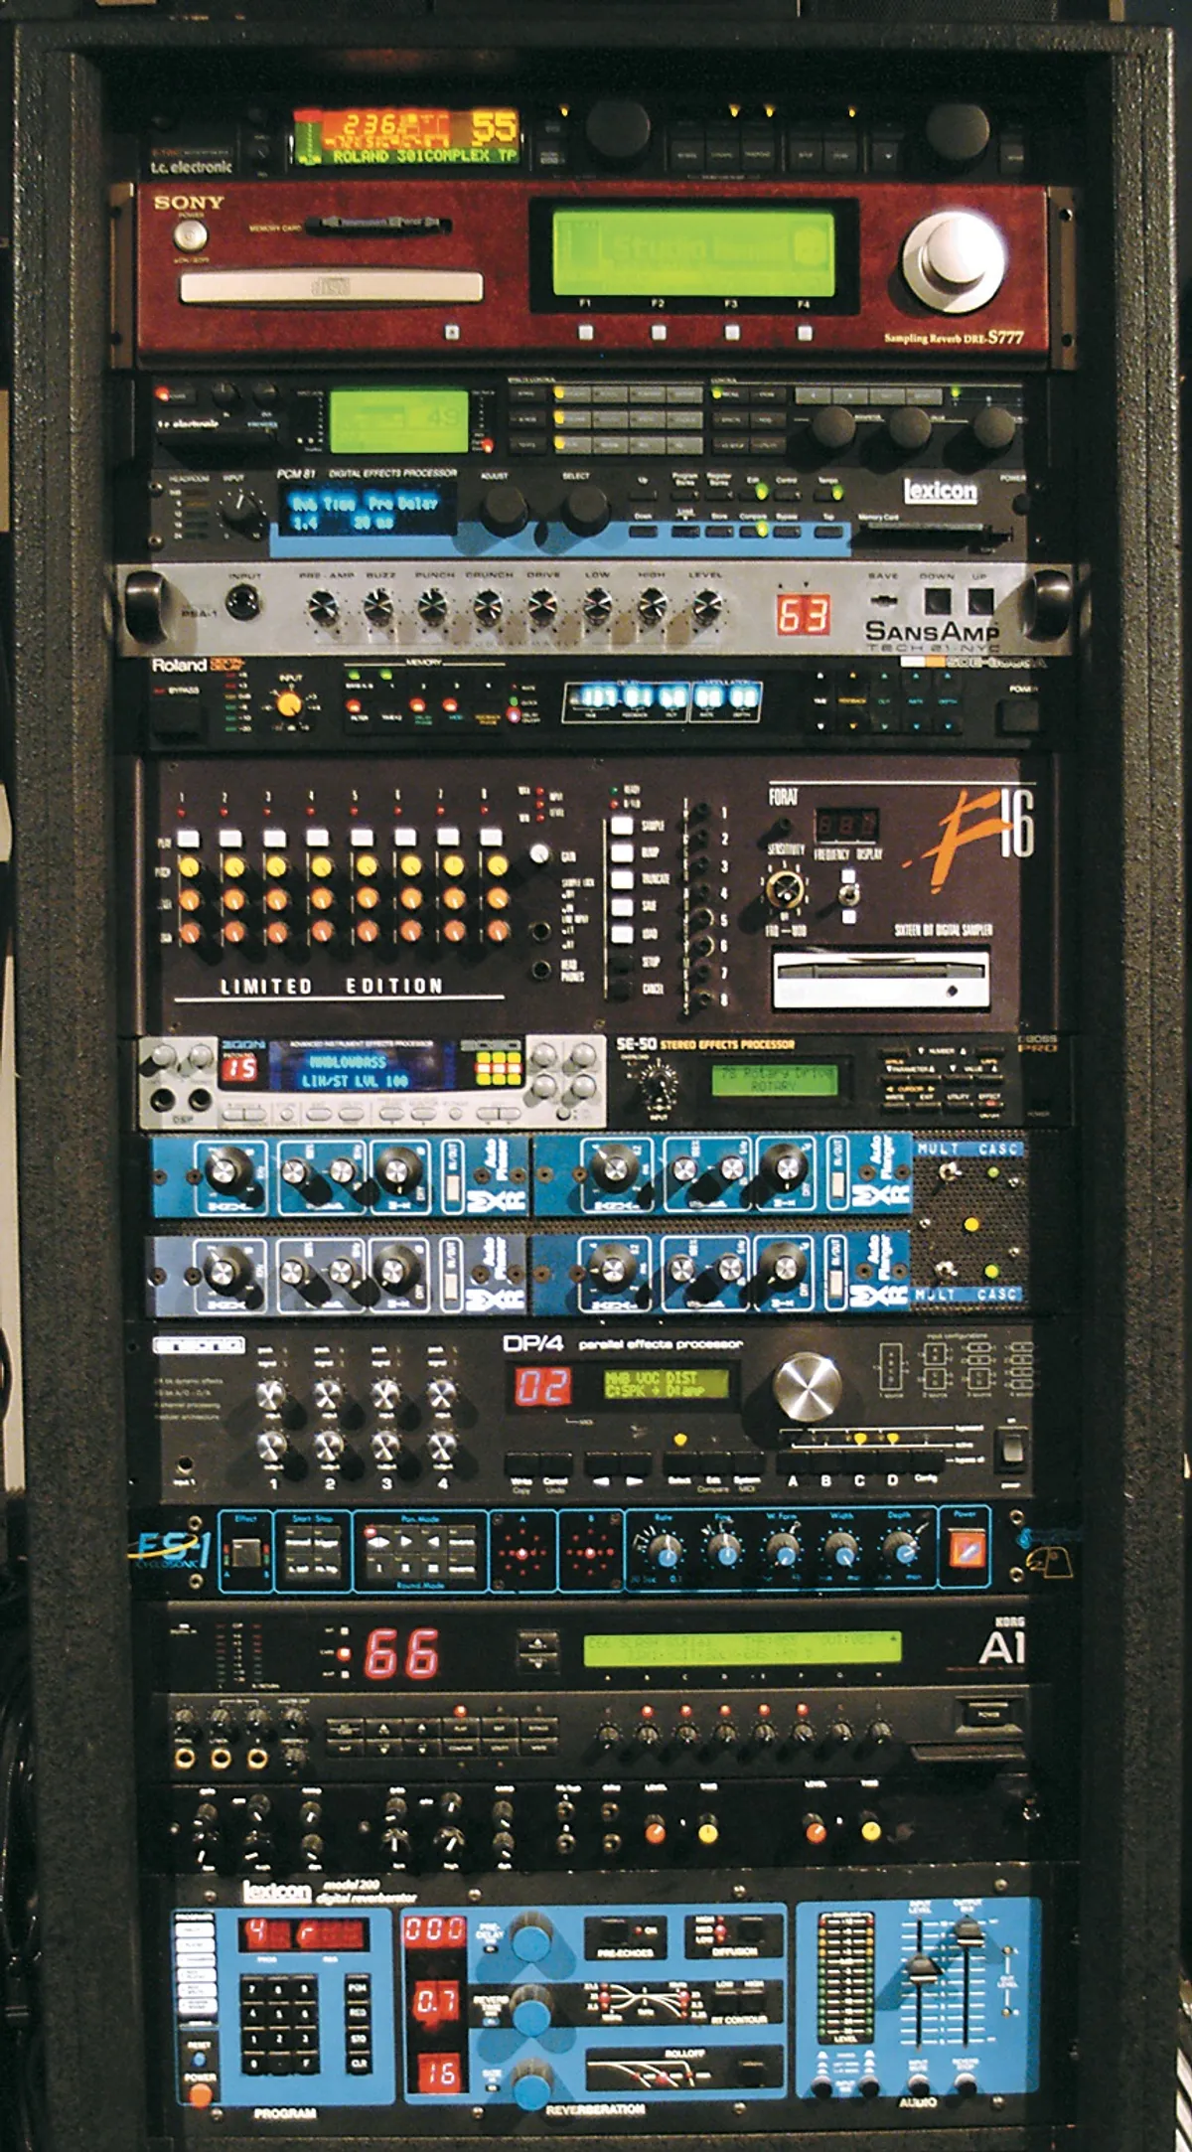Click the Boss SE-50 green Rotary display
The image size is (1192, 2152).
[775, 1080]
